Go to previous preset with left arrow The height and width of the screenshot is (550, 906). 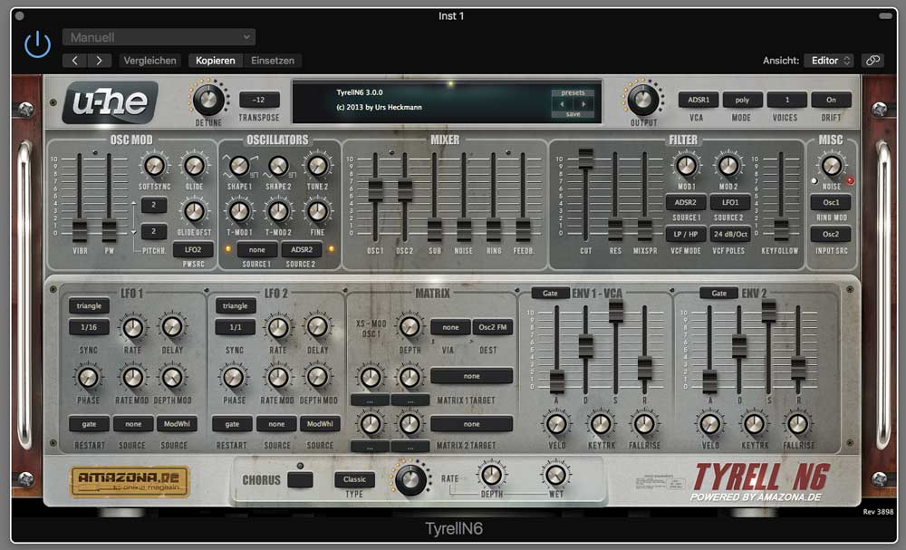(74, 61)
